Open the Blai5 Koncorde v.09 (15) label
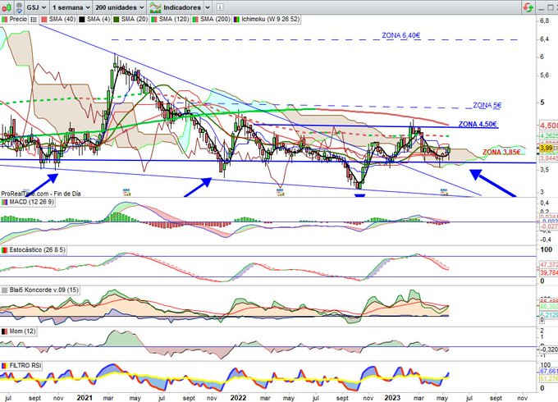This screenshot has width=558, height=402. click(40, 290)
